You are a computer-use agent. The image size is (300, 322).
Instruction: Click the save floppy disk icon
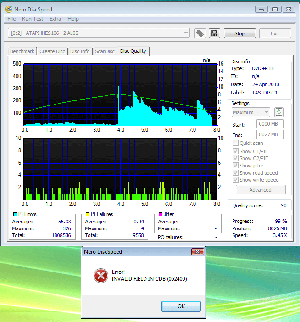coord(214,33)
